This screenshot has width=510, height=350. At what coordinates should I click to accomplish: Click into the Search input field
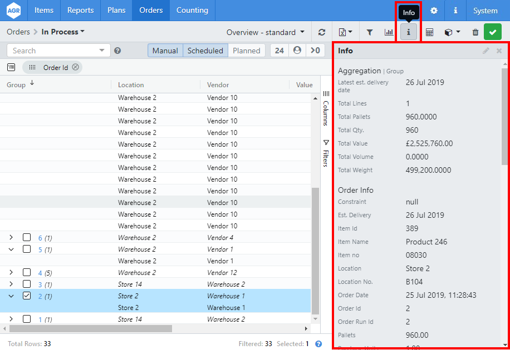tap(54, 51)
